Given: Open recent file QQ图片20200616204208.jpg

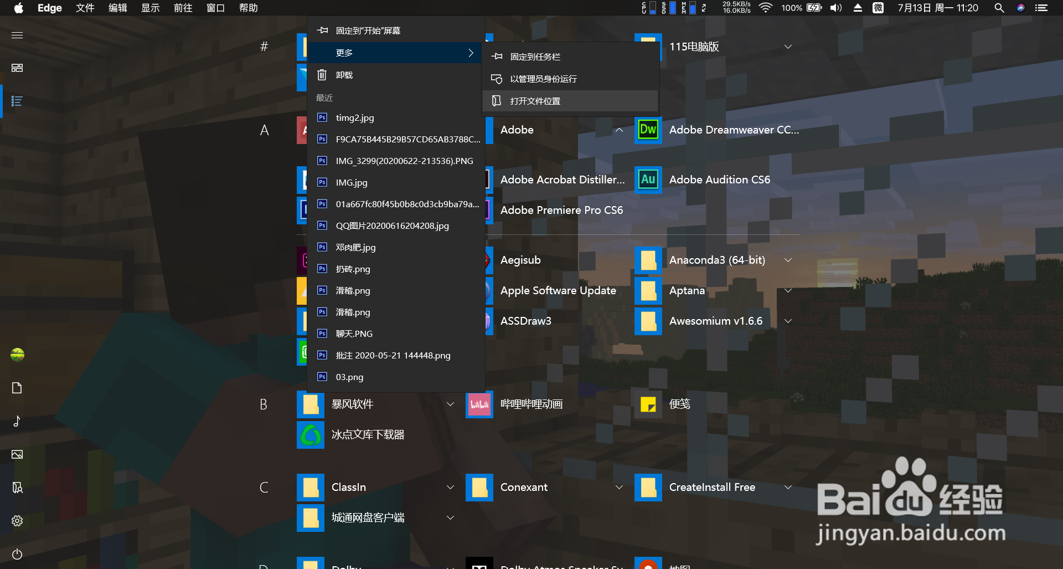Looking at the screenshot, I should [396, 225].
